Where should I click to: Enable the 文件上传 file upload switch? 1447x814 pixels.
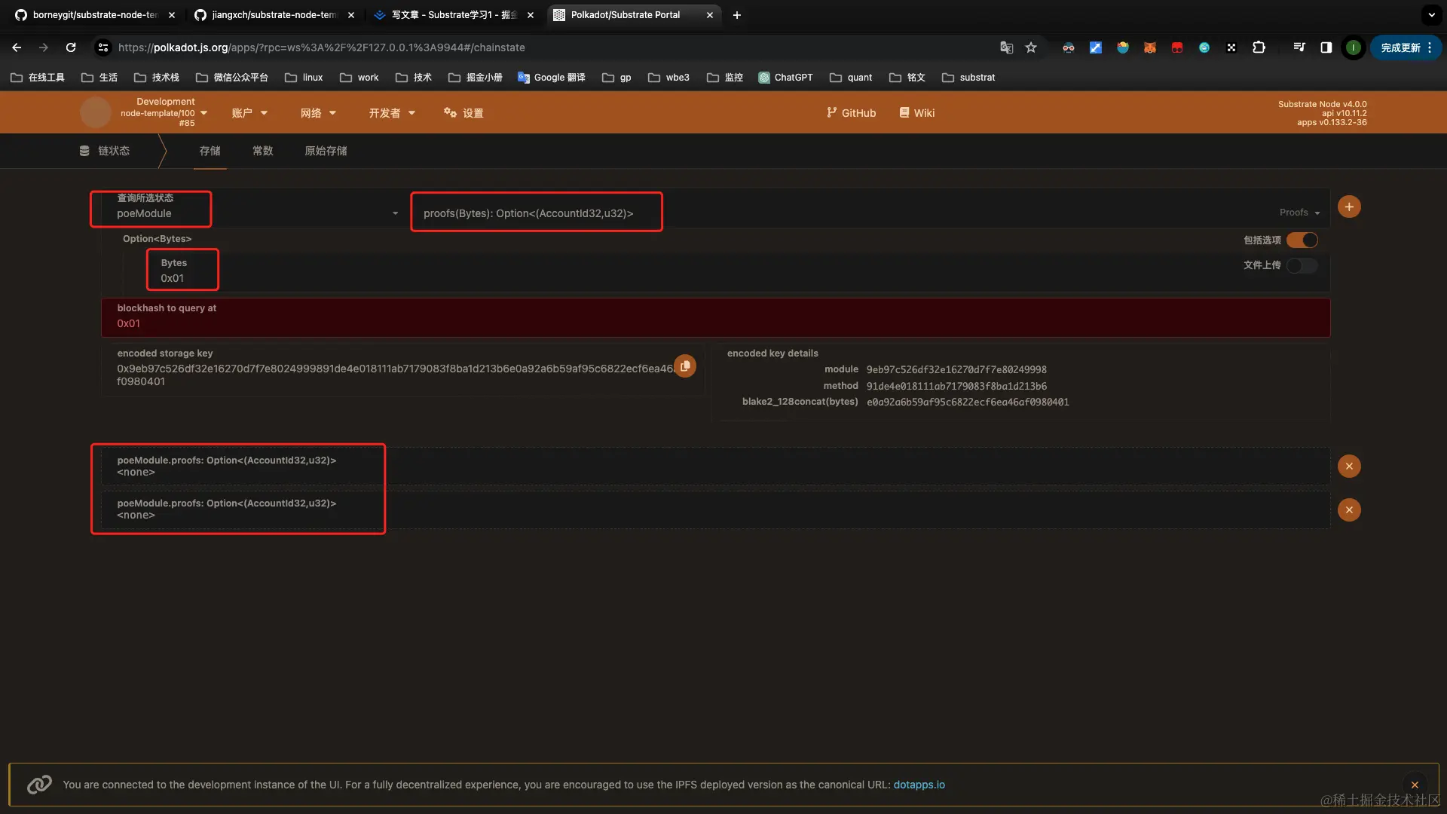tap(1302, 265)
